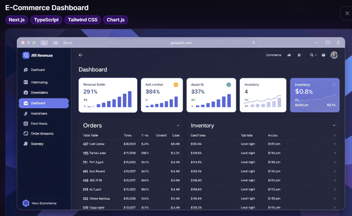The width and height of the screenshot is (352, 216).
Task: Click the Next.js technology tag
Action: tap(17, 20)
